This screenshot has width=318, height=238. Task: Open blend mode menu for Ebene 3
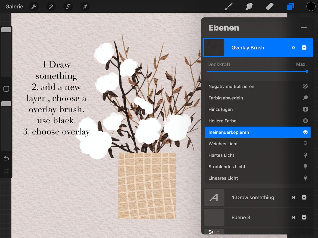(x=293, y=217)
